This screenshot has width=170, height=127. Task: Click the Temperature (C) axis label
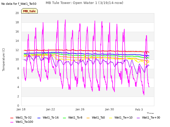point(3,60)
